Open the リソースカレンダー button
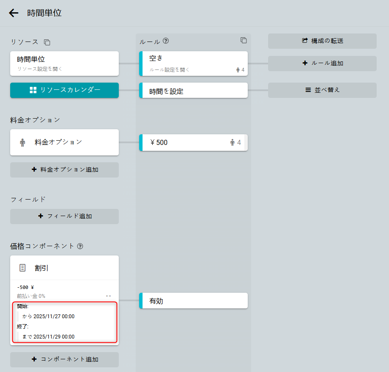This screenshot has width=389, height=372. pos(64,90)
